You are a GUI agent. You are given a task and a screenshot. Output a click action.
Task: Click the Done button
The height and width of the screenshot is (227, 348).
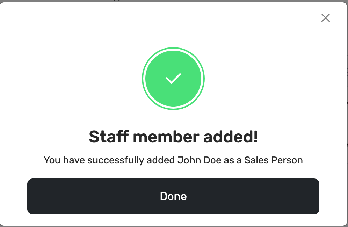click(173, 196)
